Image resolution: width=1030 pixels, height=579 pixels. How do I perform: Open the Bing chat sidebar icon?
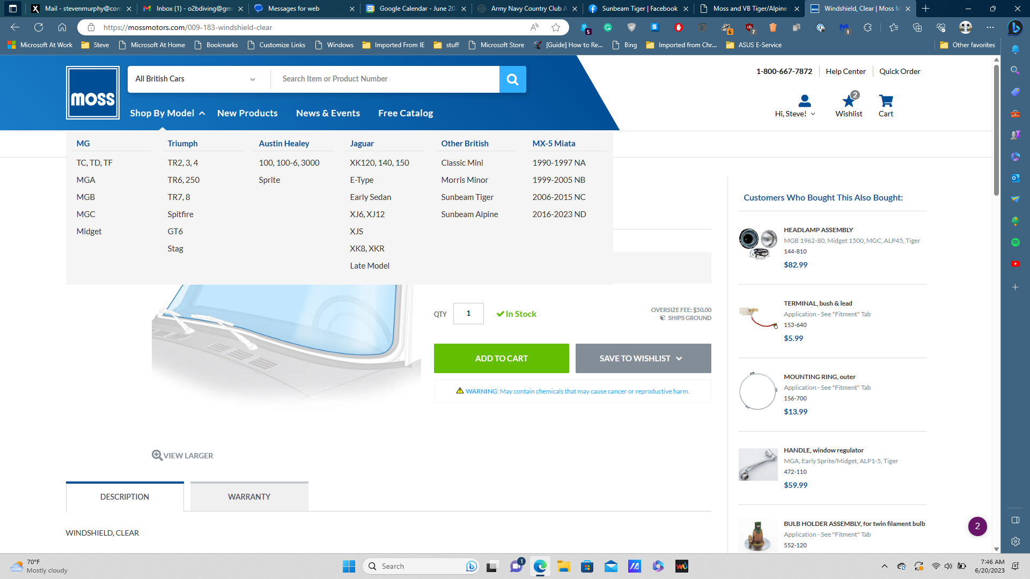[x=1014, y=27]
